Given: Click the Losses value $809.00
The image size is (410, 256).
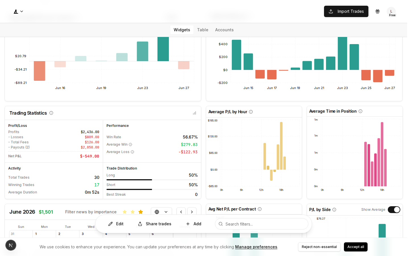Looking at the screenshot, I should [92, 137].
